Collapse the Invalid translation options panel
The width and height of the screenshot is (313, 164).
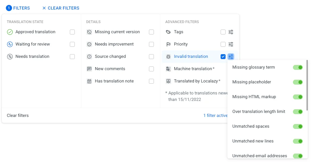point(231,57)
